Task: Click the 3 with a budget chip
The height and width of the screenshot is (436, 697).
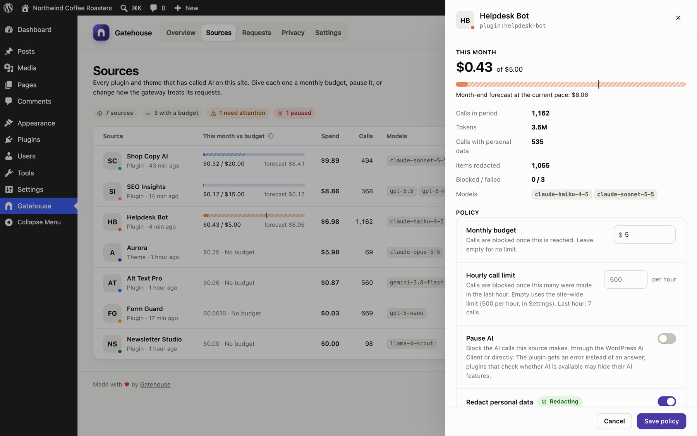Action: coord(172,113)
